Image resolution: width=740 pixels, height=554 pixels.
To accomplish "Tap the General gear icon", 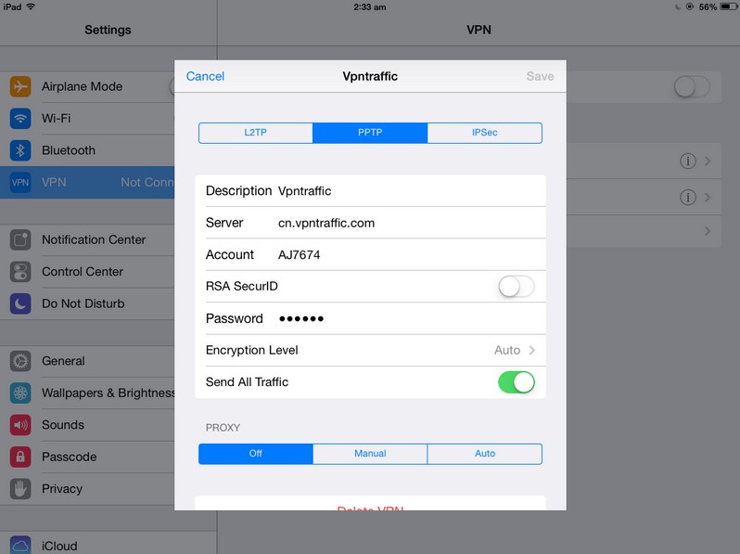I will click(20, 361).
